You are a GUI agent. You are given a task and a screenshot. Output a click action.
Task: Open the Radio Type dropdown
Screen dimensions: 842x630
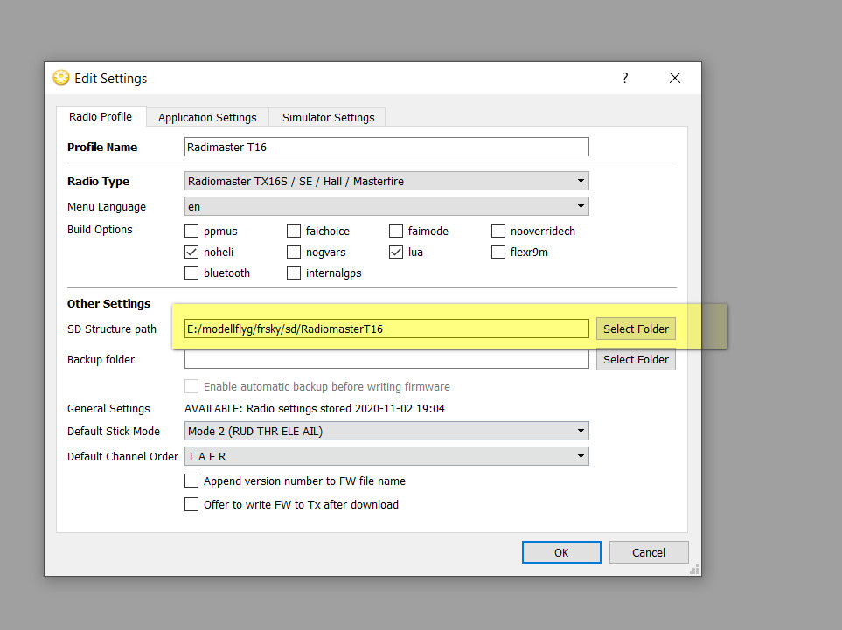(x=386, y=182)
